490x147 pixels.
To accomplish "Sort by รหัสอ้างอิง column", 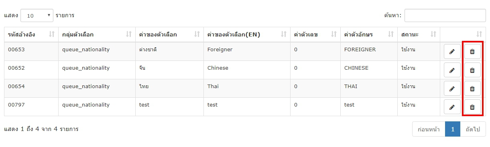I will coord(31,34).
